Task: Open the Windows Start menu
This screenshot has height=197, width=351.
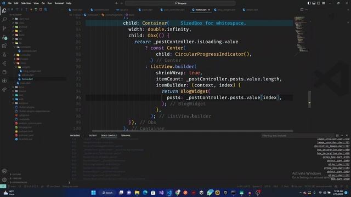Action: pos(94,193)
